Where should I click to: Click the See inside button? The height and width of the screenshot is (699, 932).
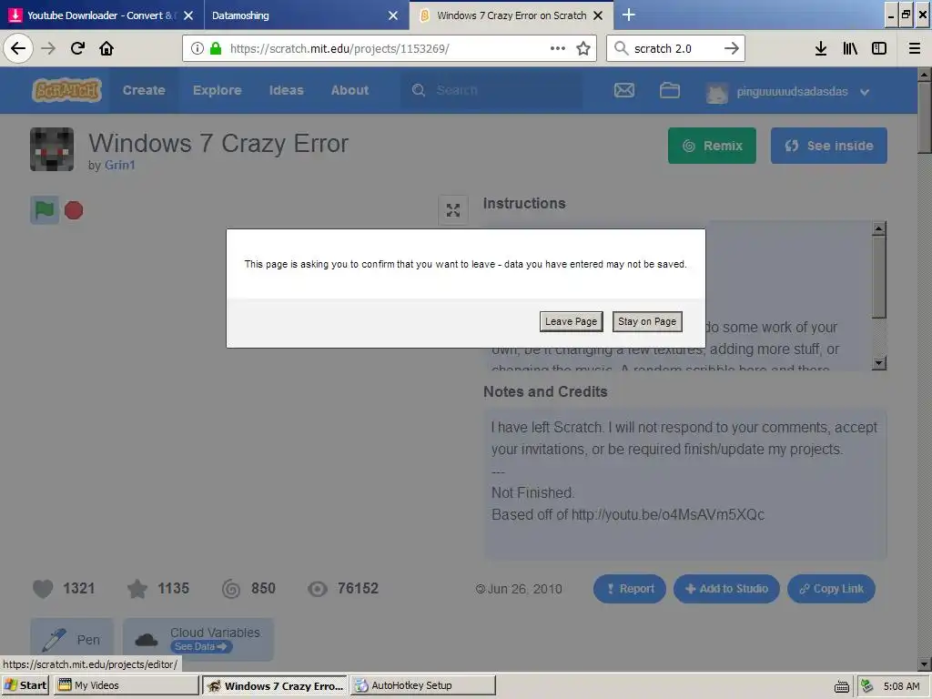click(x=828, y=146)
